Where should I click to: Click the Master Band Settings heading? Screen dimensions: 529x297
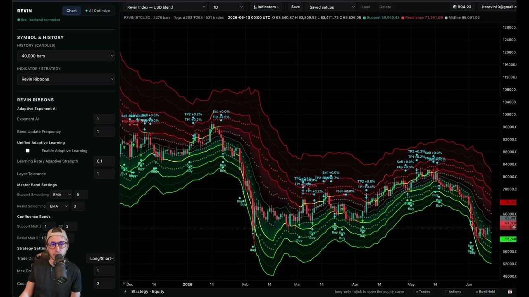pos(37,185)
